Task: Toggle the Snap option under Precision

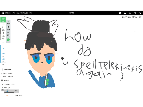Action: point(7,77)
